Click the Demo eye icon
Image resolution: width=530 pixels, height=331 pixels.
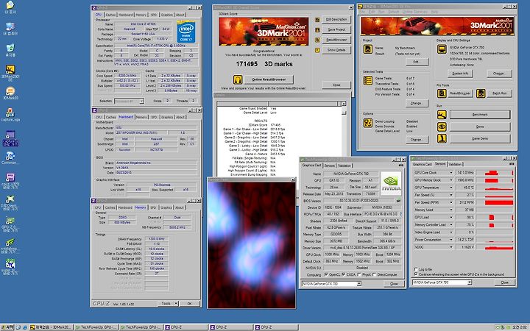[442, 127]
